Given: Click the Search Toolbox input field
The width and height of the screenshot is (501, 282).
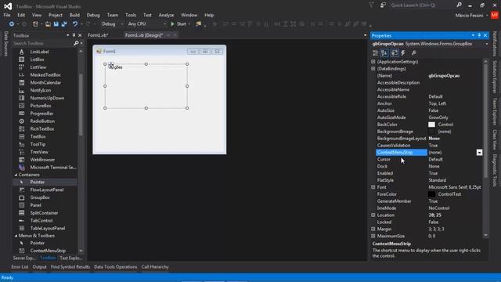Looking at the screenshot, I should [43, 43].
